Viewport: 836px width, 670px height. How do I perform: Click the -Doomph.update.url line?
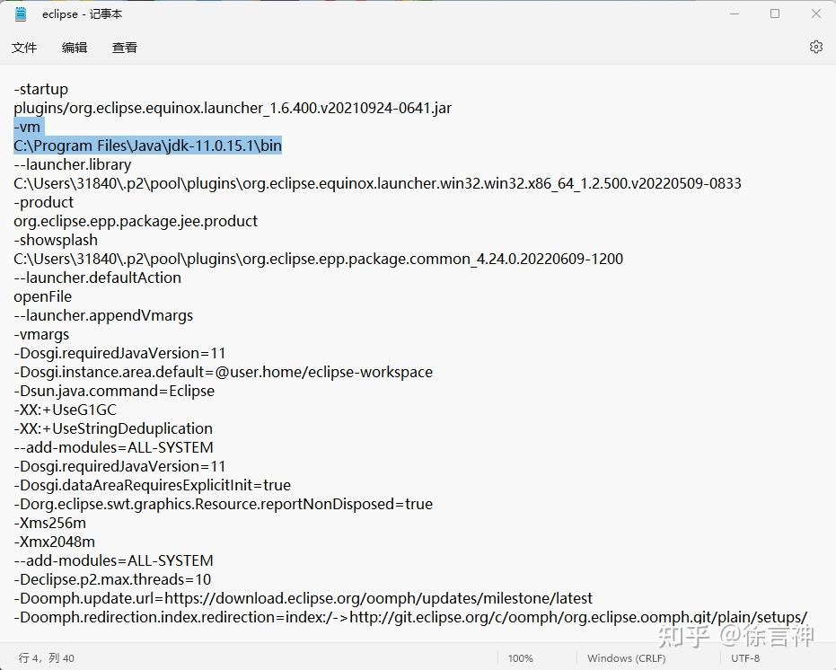pos(304,598)
